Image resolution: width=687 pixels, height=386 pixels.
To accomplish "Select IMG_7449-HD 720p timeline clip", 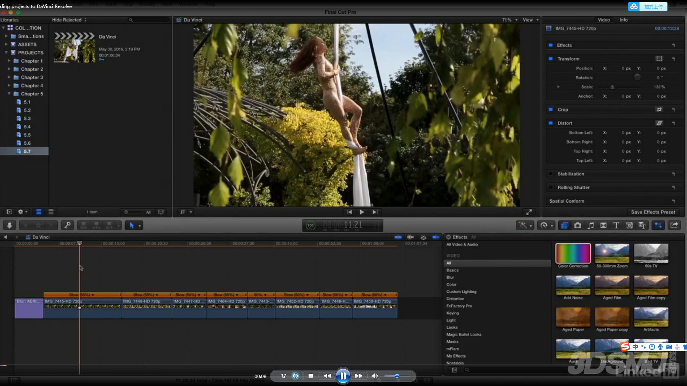I will [x=146, y=308].
